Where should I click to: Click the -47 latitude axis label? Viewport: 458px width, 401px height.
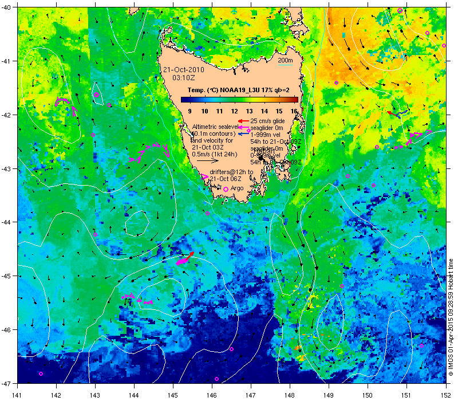tap(6, 383)
